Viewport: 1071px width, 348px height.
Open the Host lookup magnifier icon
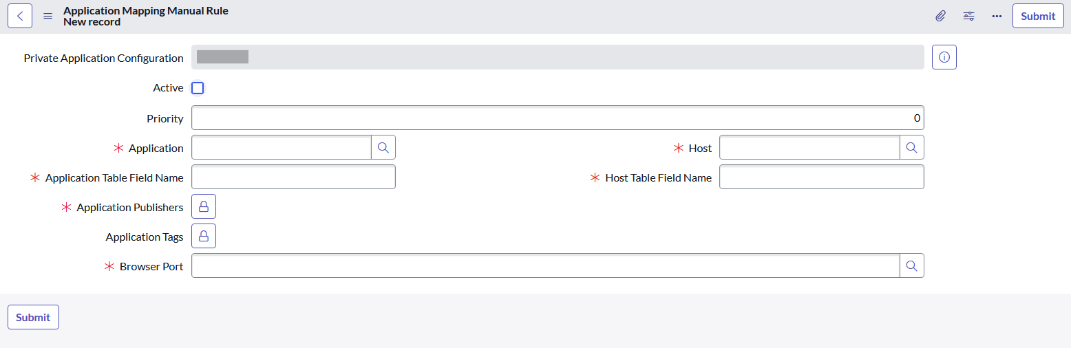tap(912, 148)
